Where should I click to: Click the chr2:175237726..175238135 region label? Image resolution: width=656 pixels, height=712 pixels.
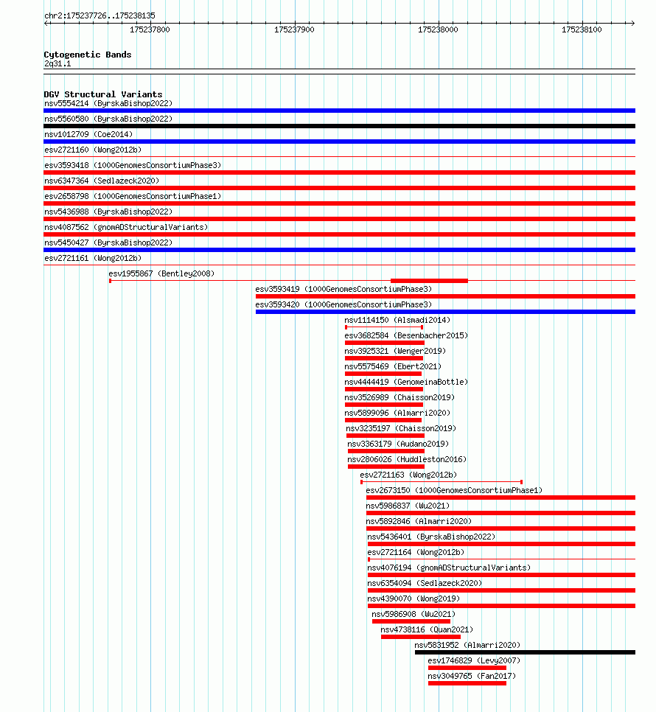[x=100, y=15]
